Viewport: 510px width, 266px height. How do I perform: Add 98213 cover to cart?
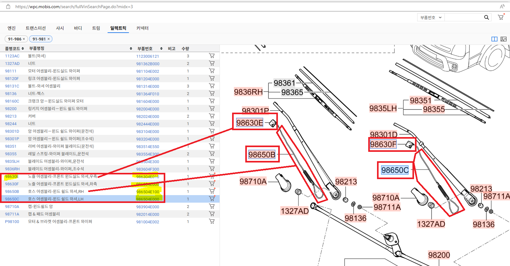(212, 116)
